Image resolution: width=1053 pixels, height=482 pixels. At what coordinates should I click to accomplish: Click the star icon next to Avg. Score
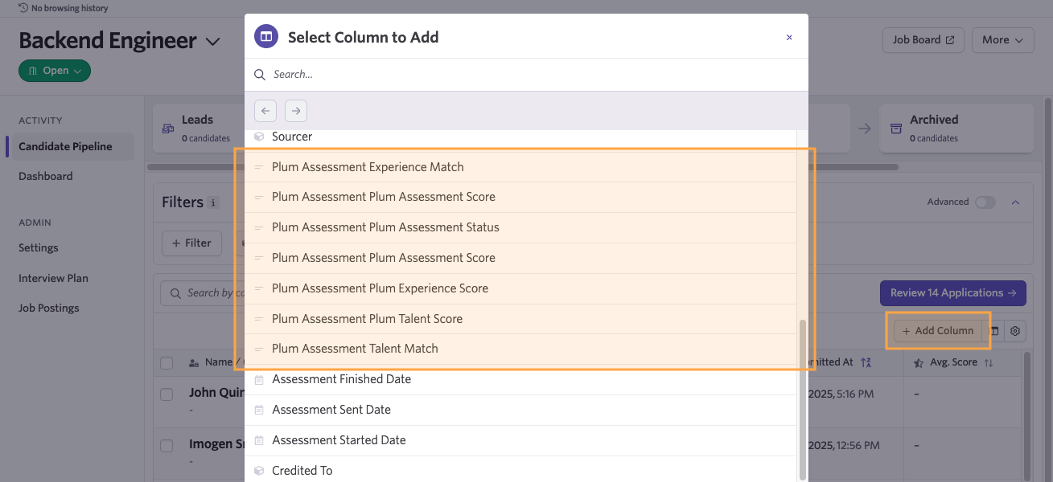(919, 362)
